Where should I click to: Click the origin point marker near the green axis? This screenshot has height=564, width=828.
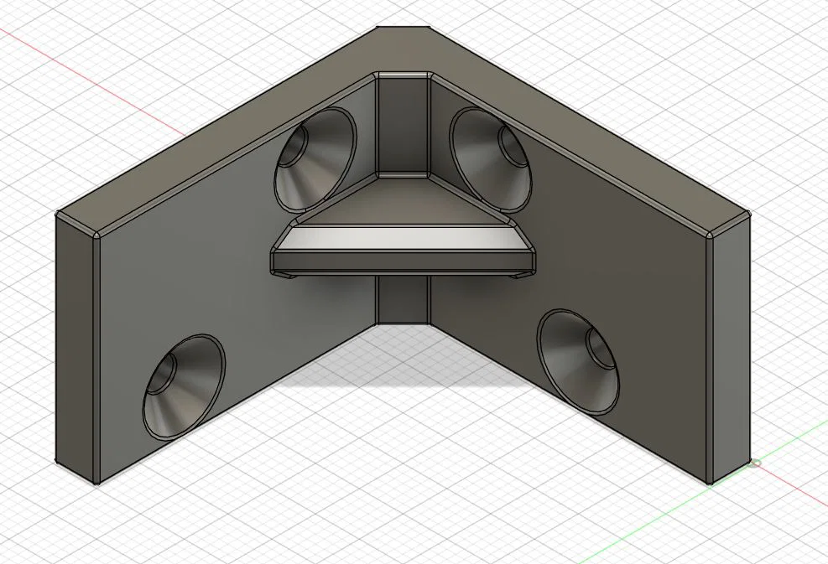(x=756, y=463)
